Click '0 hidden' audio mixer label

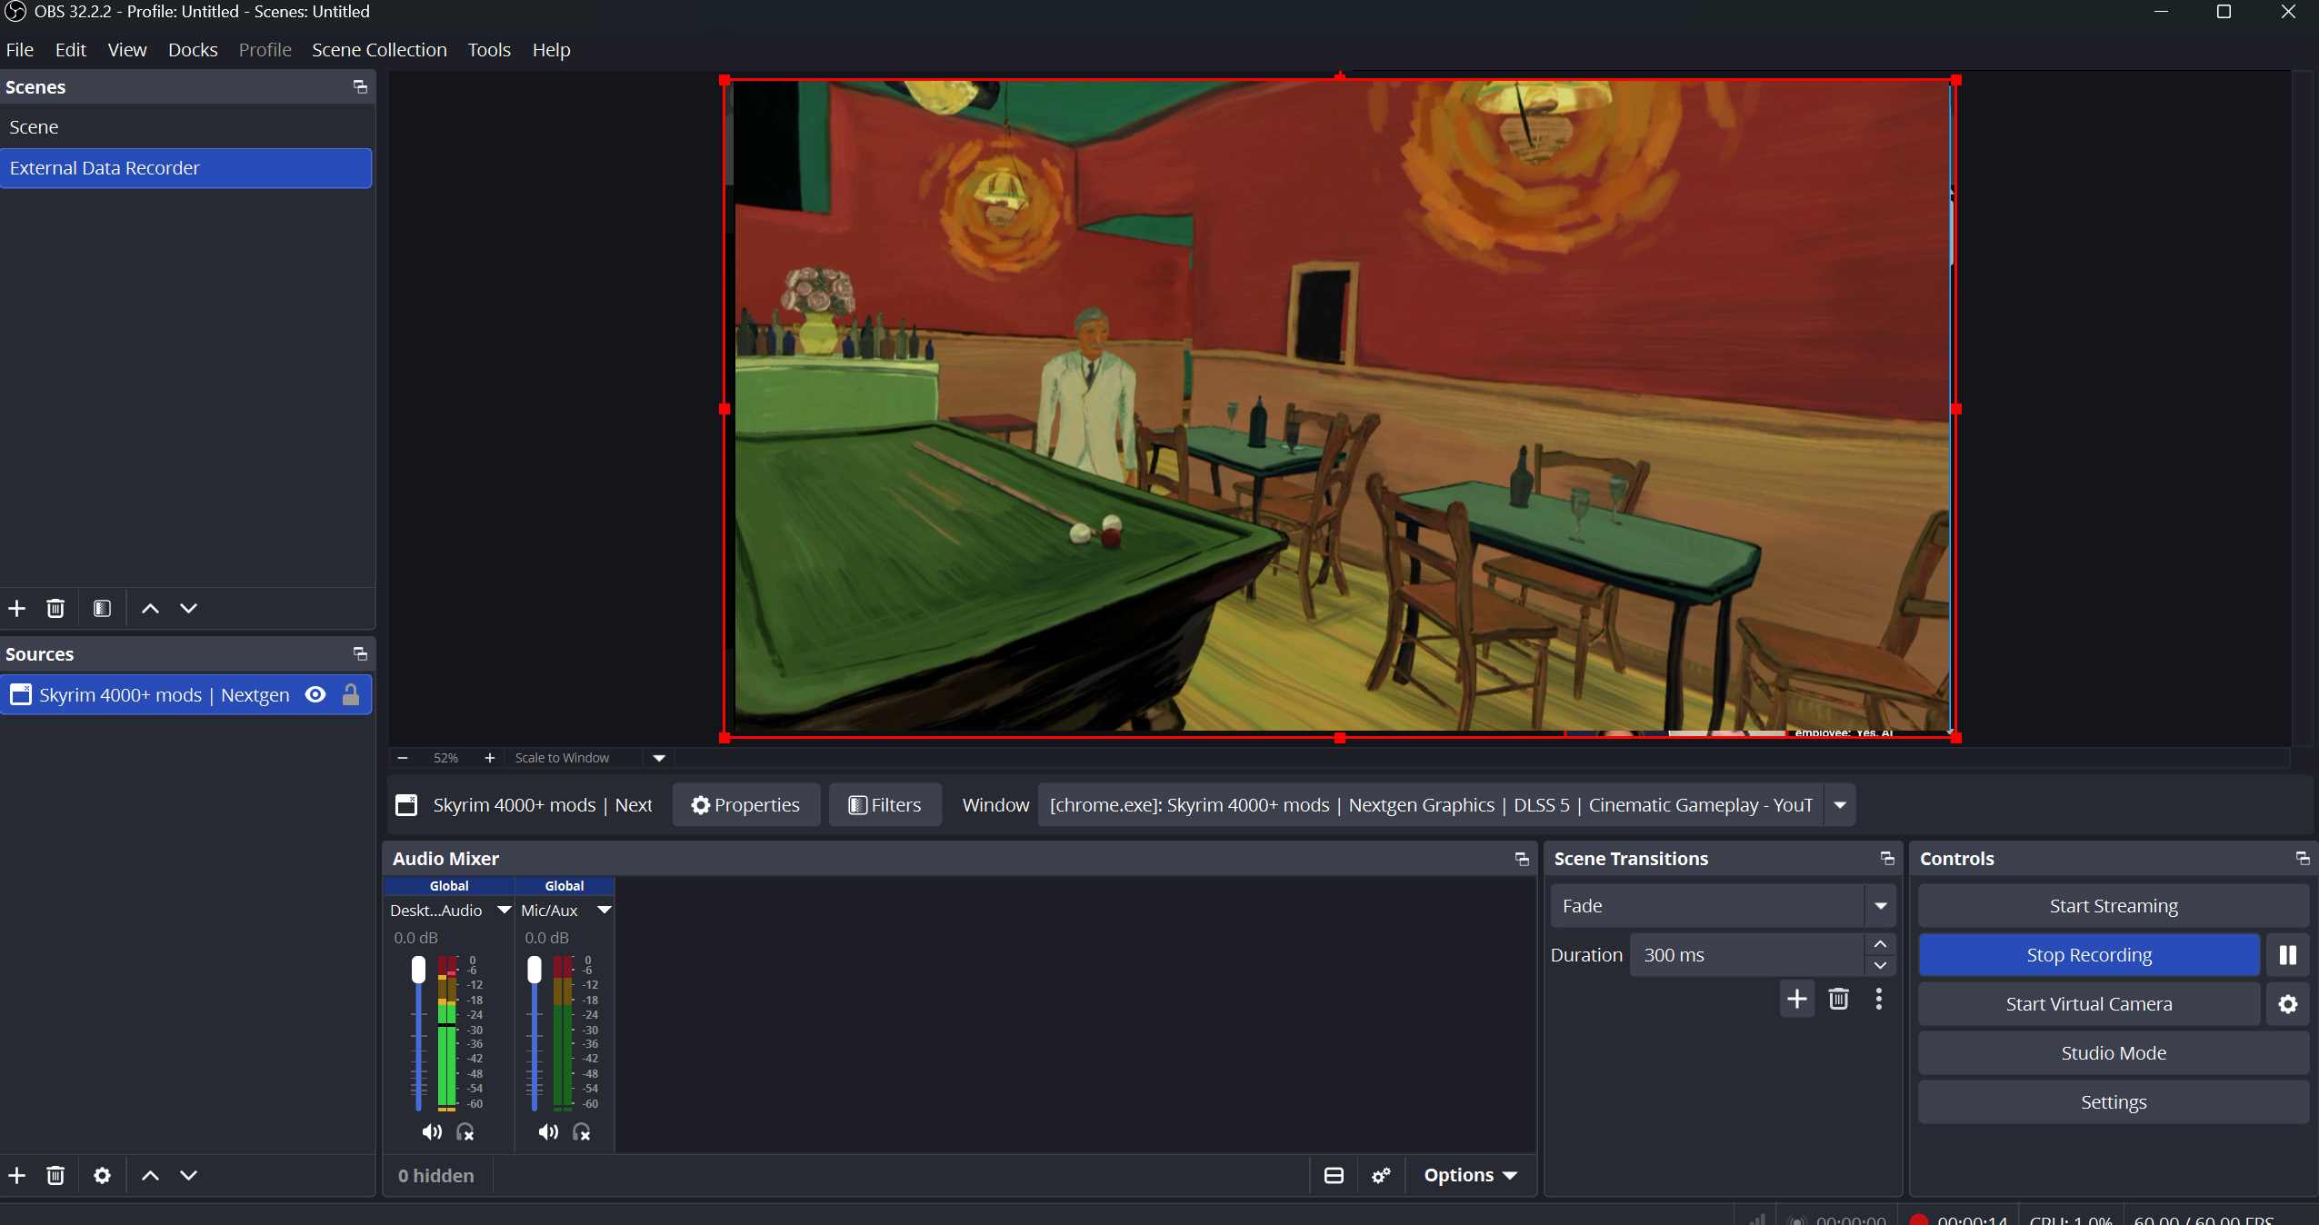coord(436,1175)
